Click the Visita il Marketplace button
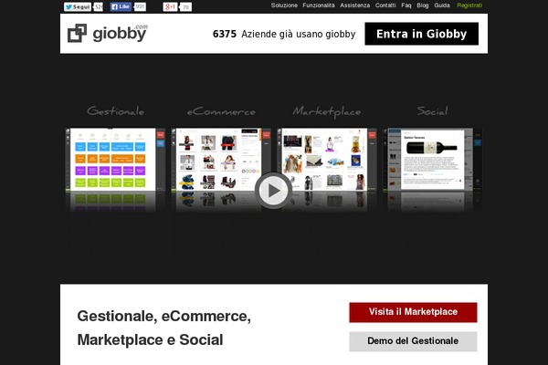The width and height of the screenshot is (548, 365). pyautogui.click(x=413, y=312)
